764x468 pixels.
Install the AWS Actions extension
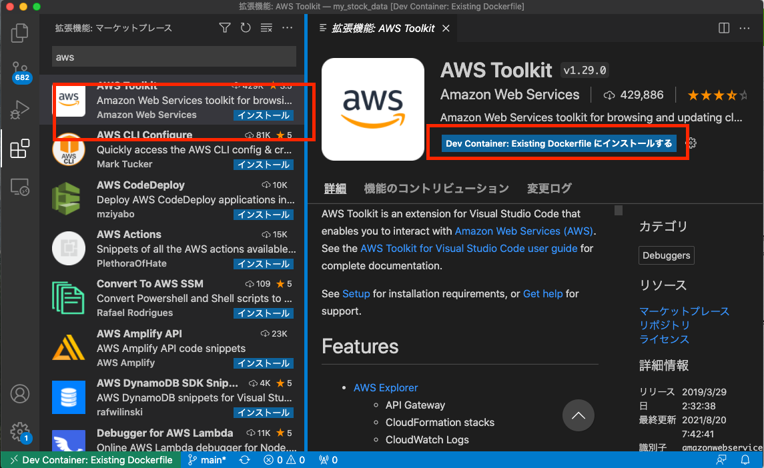click(263, 264)
